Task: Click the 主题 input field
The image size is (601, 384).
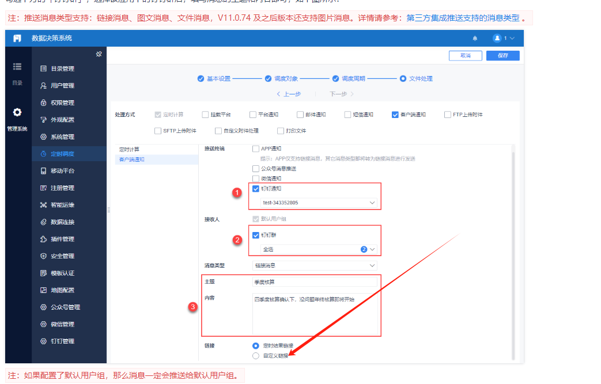Action: [x=315, y=282]
